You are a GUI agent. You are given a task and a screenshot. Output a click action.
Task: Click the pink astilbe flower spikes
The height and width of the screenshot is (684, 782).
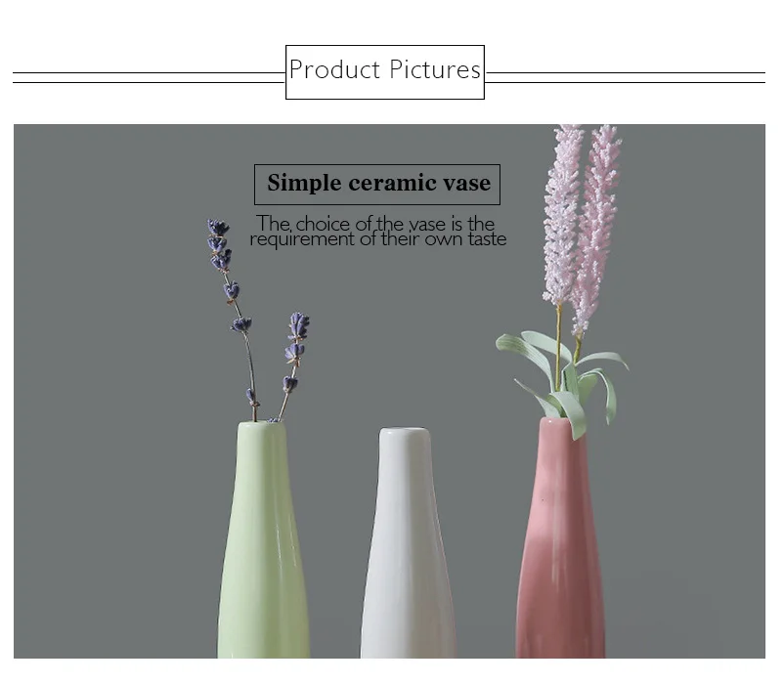[581, 225]
